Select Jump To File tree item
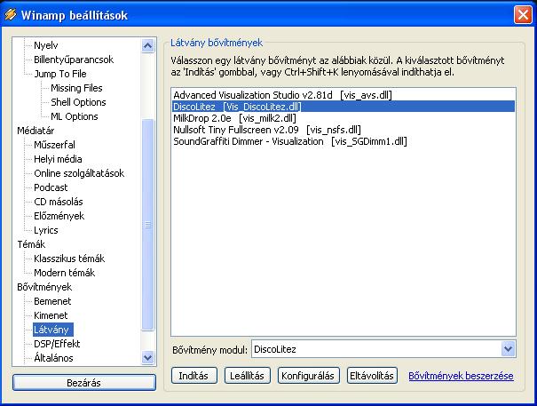This screenshot has height=406, width=537. point(60,74)
